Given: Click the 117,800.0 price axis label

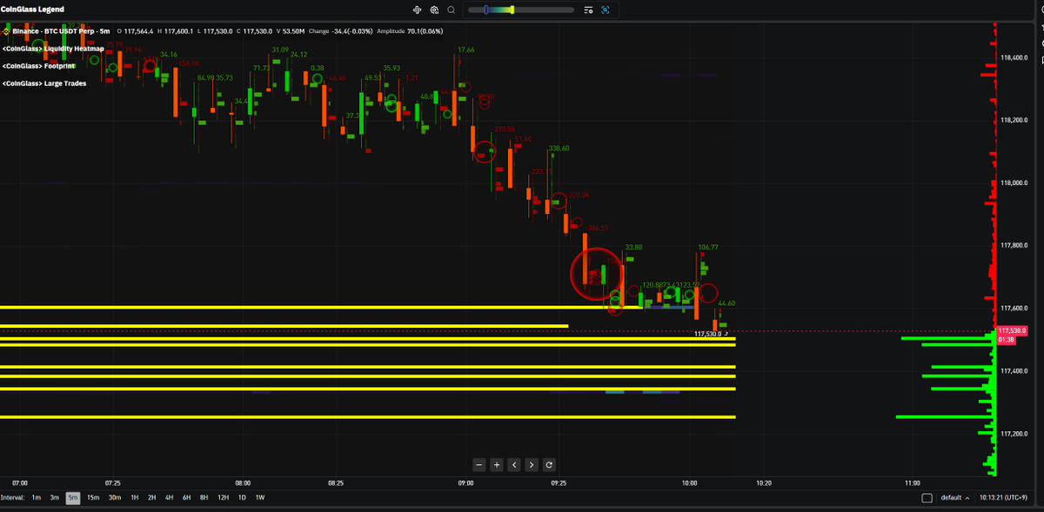Looking at the screenshot, I should 1015,245.
